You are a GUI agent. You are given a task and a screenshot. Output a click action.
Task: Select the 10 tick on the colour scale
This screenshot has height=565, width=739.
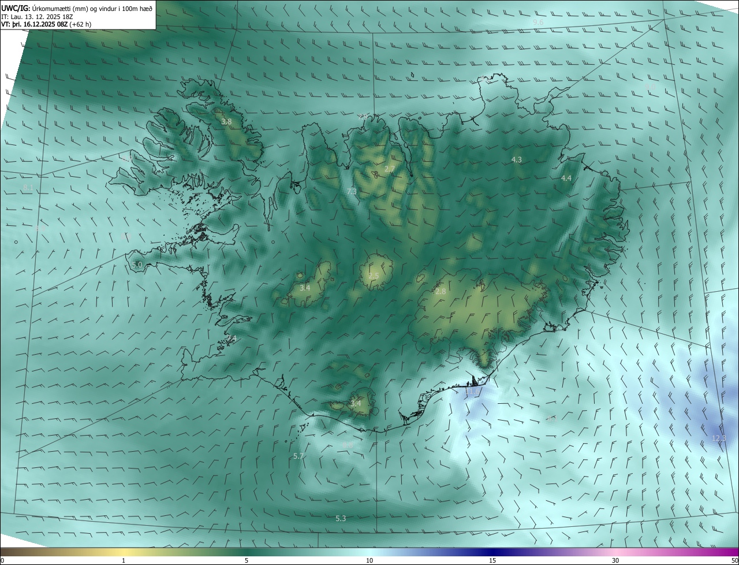click(x=369, y=561)
